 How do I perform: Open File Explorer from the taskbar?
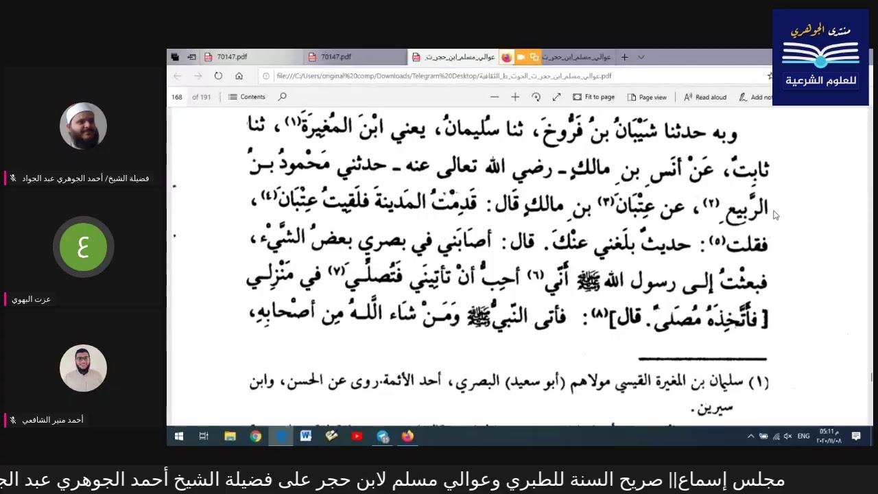tap(230, 436)
